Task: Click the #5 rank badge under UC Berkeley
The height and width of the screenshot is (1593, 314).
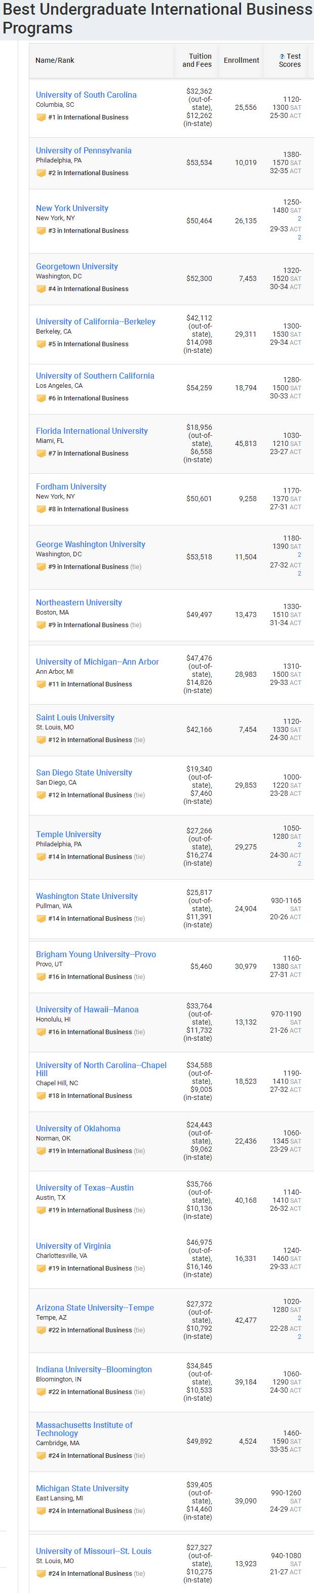Action: coord(41,344)
